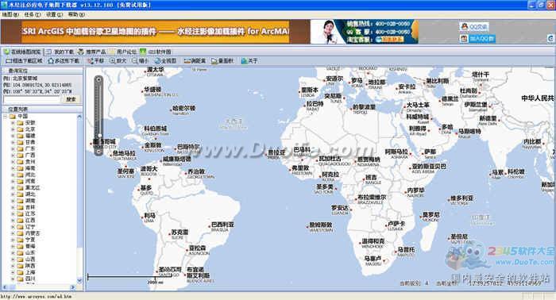
Task: Pick the 测距离 measure distance tool
Action: (195, 61)
